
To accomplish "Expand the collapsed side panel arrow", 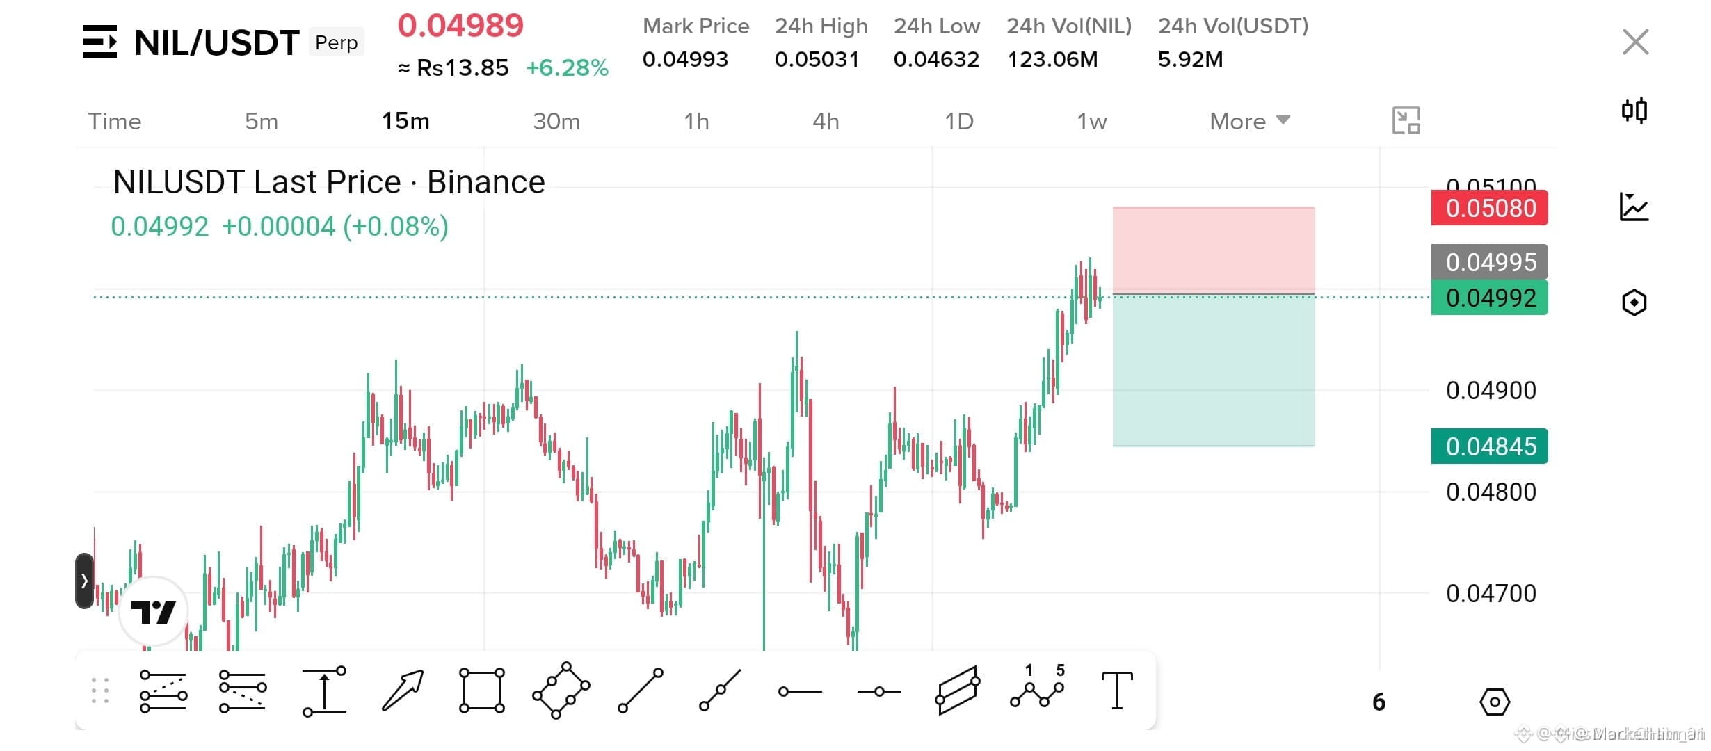I will (x=84, y=581).
